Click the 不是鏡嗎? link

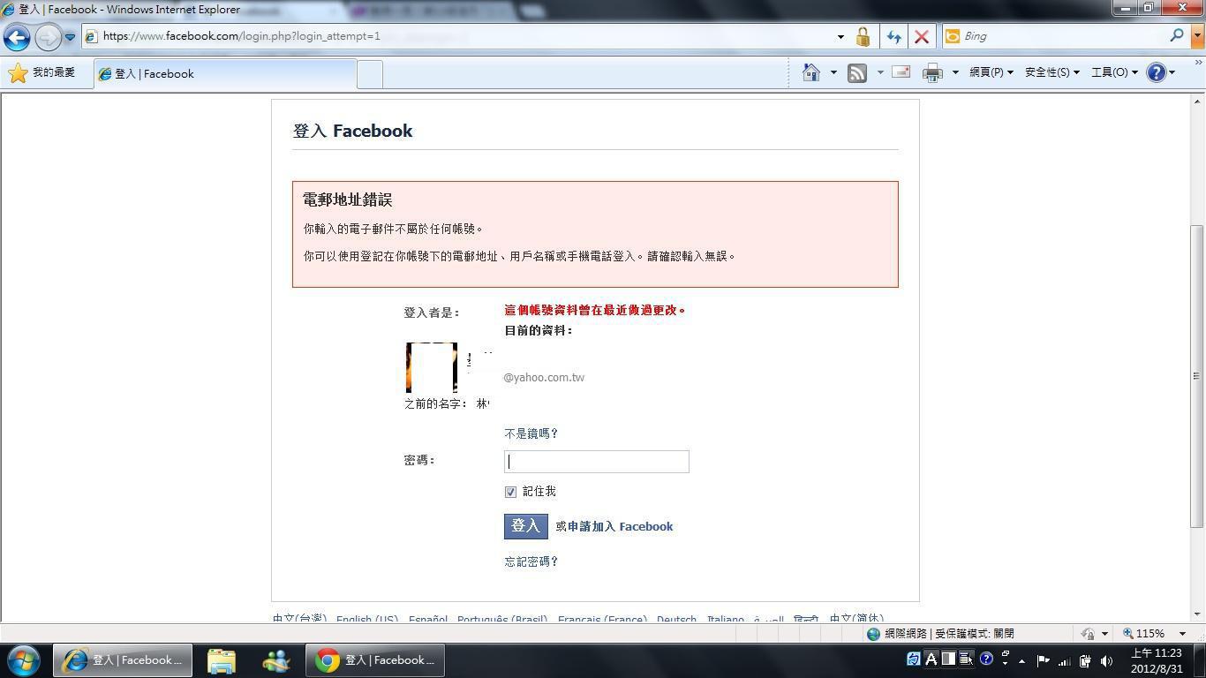531,433
